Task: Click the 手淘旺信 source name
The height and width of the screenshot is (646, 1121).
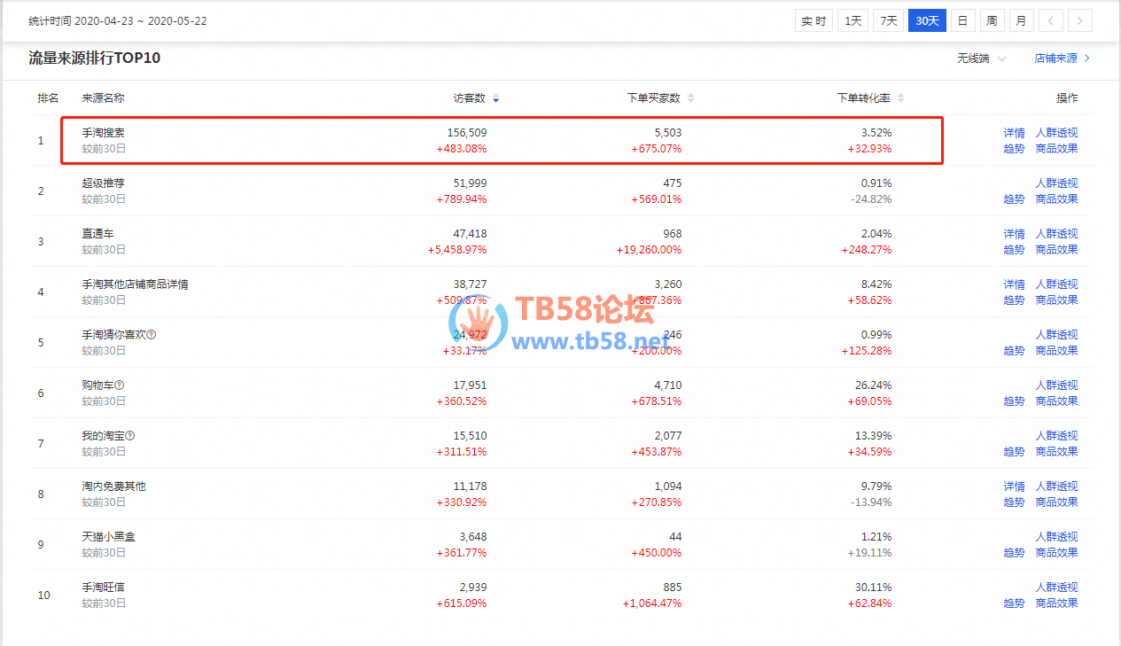Action: pos(104,588)
